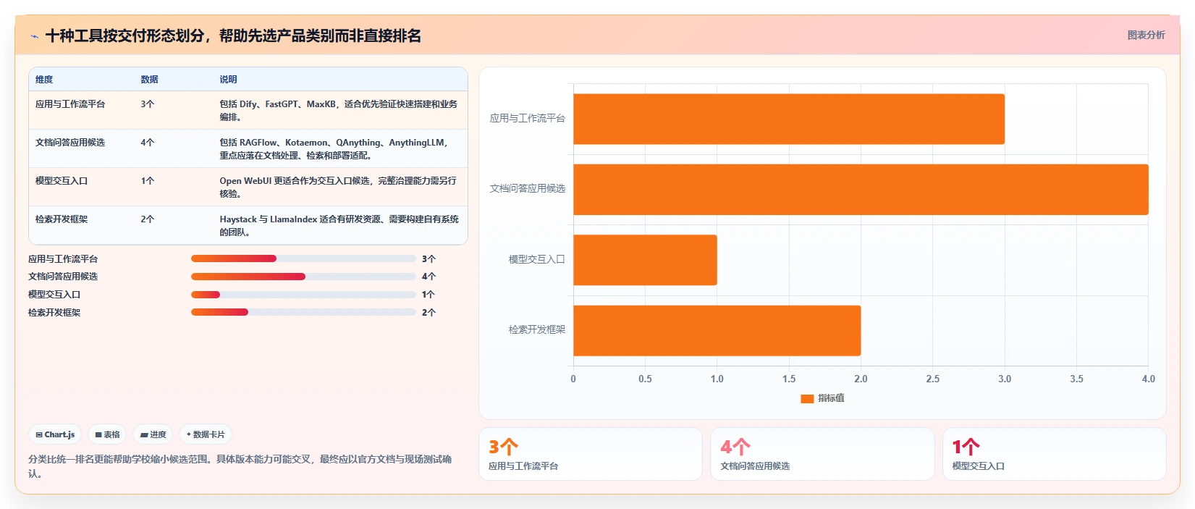Click the 0.5 tick on the x-axis
Viewport: 1195px width, 509px height.
tap(645, 379)
